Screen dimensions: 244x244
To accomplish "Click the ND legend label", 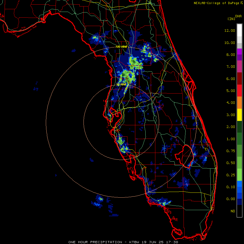I will pos(233,211).
